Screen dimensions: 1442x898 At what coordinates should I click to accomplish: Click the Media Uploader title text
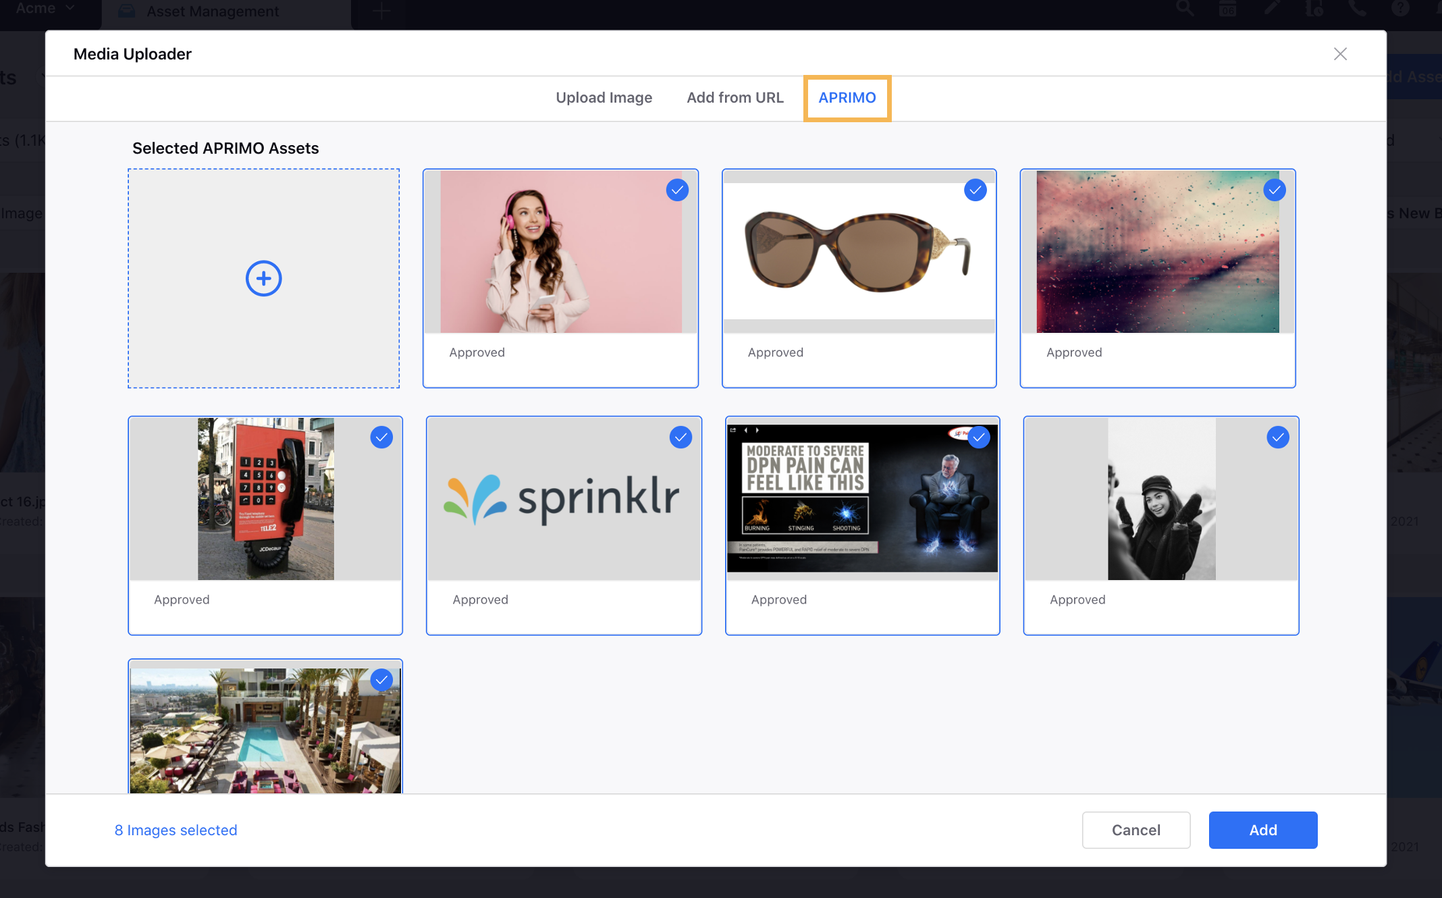[x=132, y=54]
